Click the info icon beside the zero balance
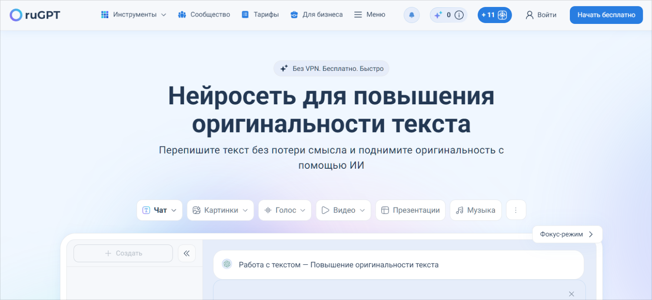Viewport: 652px width, 300px height. tap(459, 15)
